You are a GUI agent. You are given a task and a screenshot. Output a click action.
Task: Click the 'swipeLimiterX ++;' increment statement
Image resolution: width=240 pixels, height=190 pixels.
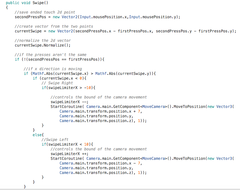[x=70, y=154]
